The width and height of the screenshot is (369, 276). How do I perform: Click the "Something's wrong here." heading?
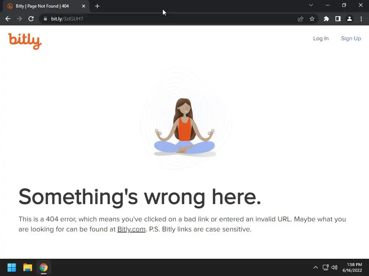click(x=140, y=197)
